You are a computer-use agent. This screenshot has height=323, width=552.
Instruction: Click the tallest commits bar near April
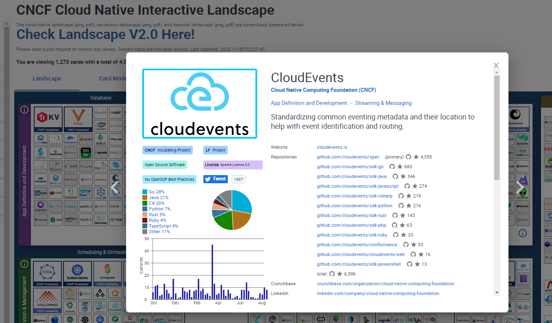pos(212,272)
